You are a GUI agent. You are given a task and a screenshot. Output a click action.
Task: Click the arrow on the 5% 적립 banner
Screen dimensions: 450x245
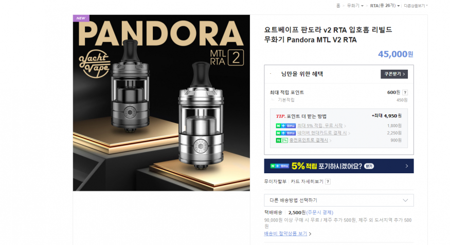[406, 166]
